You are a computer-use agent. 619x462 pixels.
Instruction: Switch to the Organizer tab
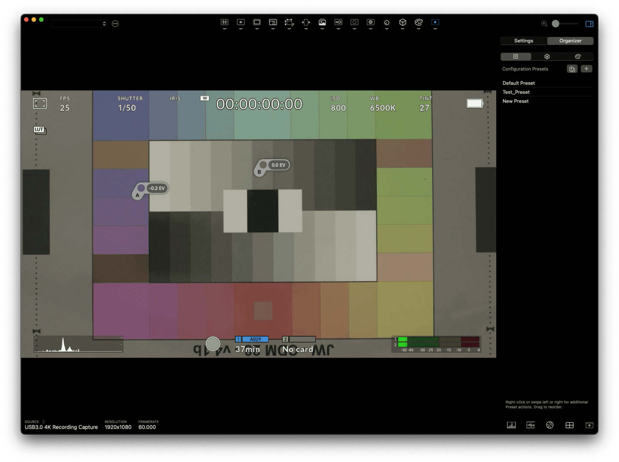point(570,41)
